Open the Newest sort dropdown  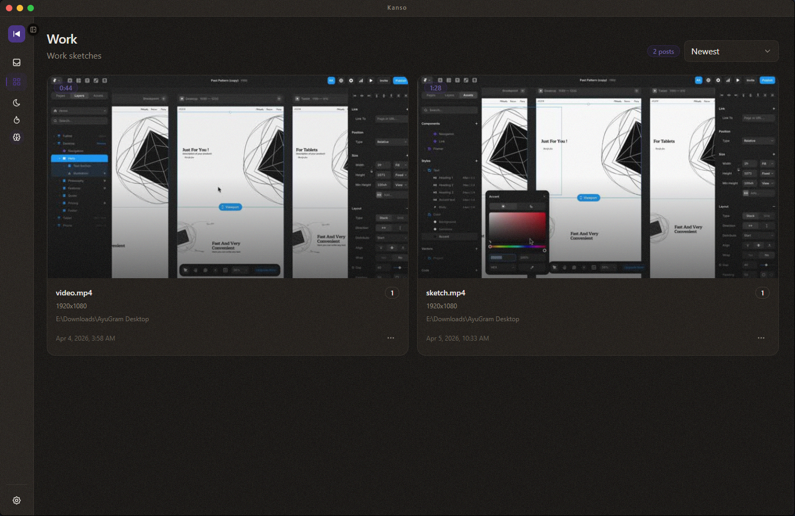(x=731, y=51)
